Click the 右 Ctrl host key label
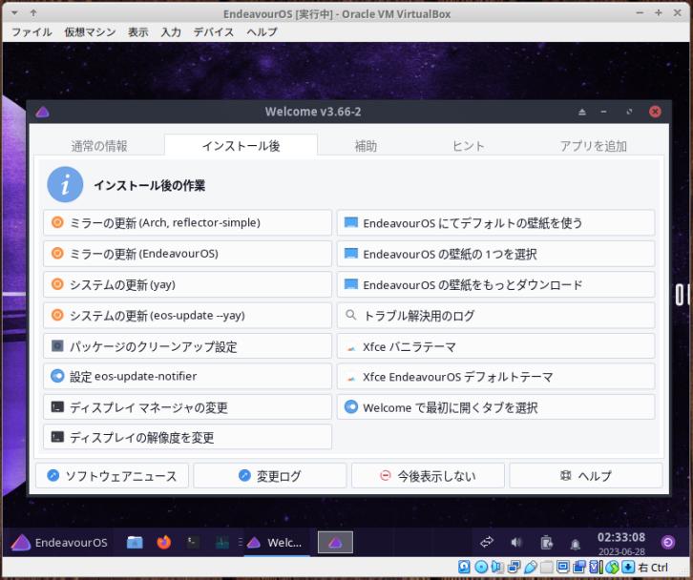The image size is (693, 580). pos(653,568)
